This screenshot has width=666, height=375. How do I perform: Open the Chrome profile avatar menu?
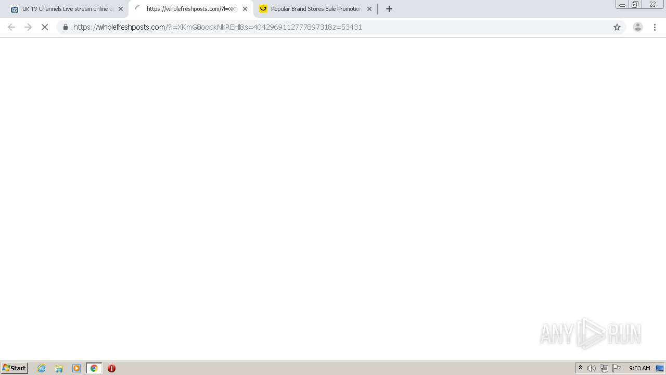click(638, 27)
